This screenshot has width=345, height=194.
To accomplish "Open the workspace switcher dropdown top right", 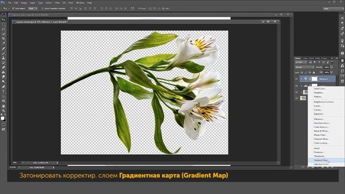I will pos(333,9).
